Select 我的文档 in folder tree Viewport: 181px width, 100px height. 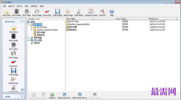coord(38,25)
